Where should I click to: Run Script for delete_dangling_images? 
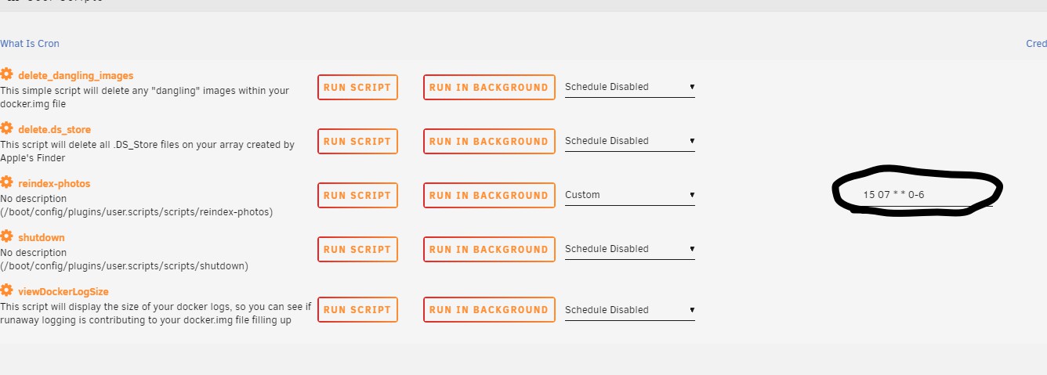click(x=357, y=88)
